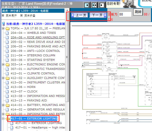
Task: Expand the TOPIx JLR 17 80 21_1E folder
Action: pos(3,28)
